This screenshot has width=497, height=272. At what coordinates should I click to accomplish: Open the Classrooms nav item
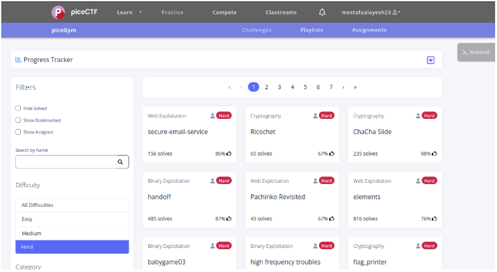pyautogui.click(x=281, y=13)
